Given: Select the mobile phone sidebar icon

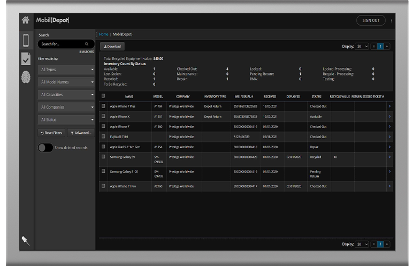Looking at the screenshot, I should pos(26,40).
